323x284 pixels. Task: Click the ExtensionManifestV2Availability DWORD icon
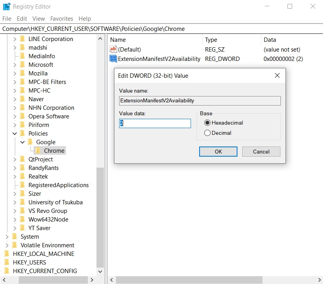point(113,59)
